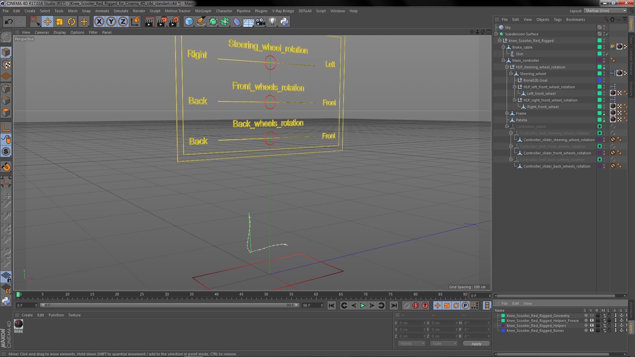Toggle Parameter keyframe recording icon

(465, 305)
